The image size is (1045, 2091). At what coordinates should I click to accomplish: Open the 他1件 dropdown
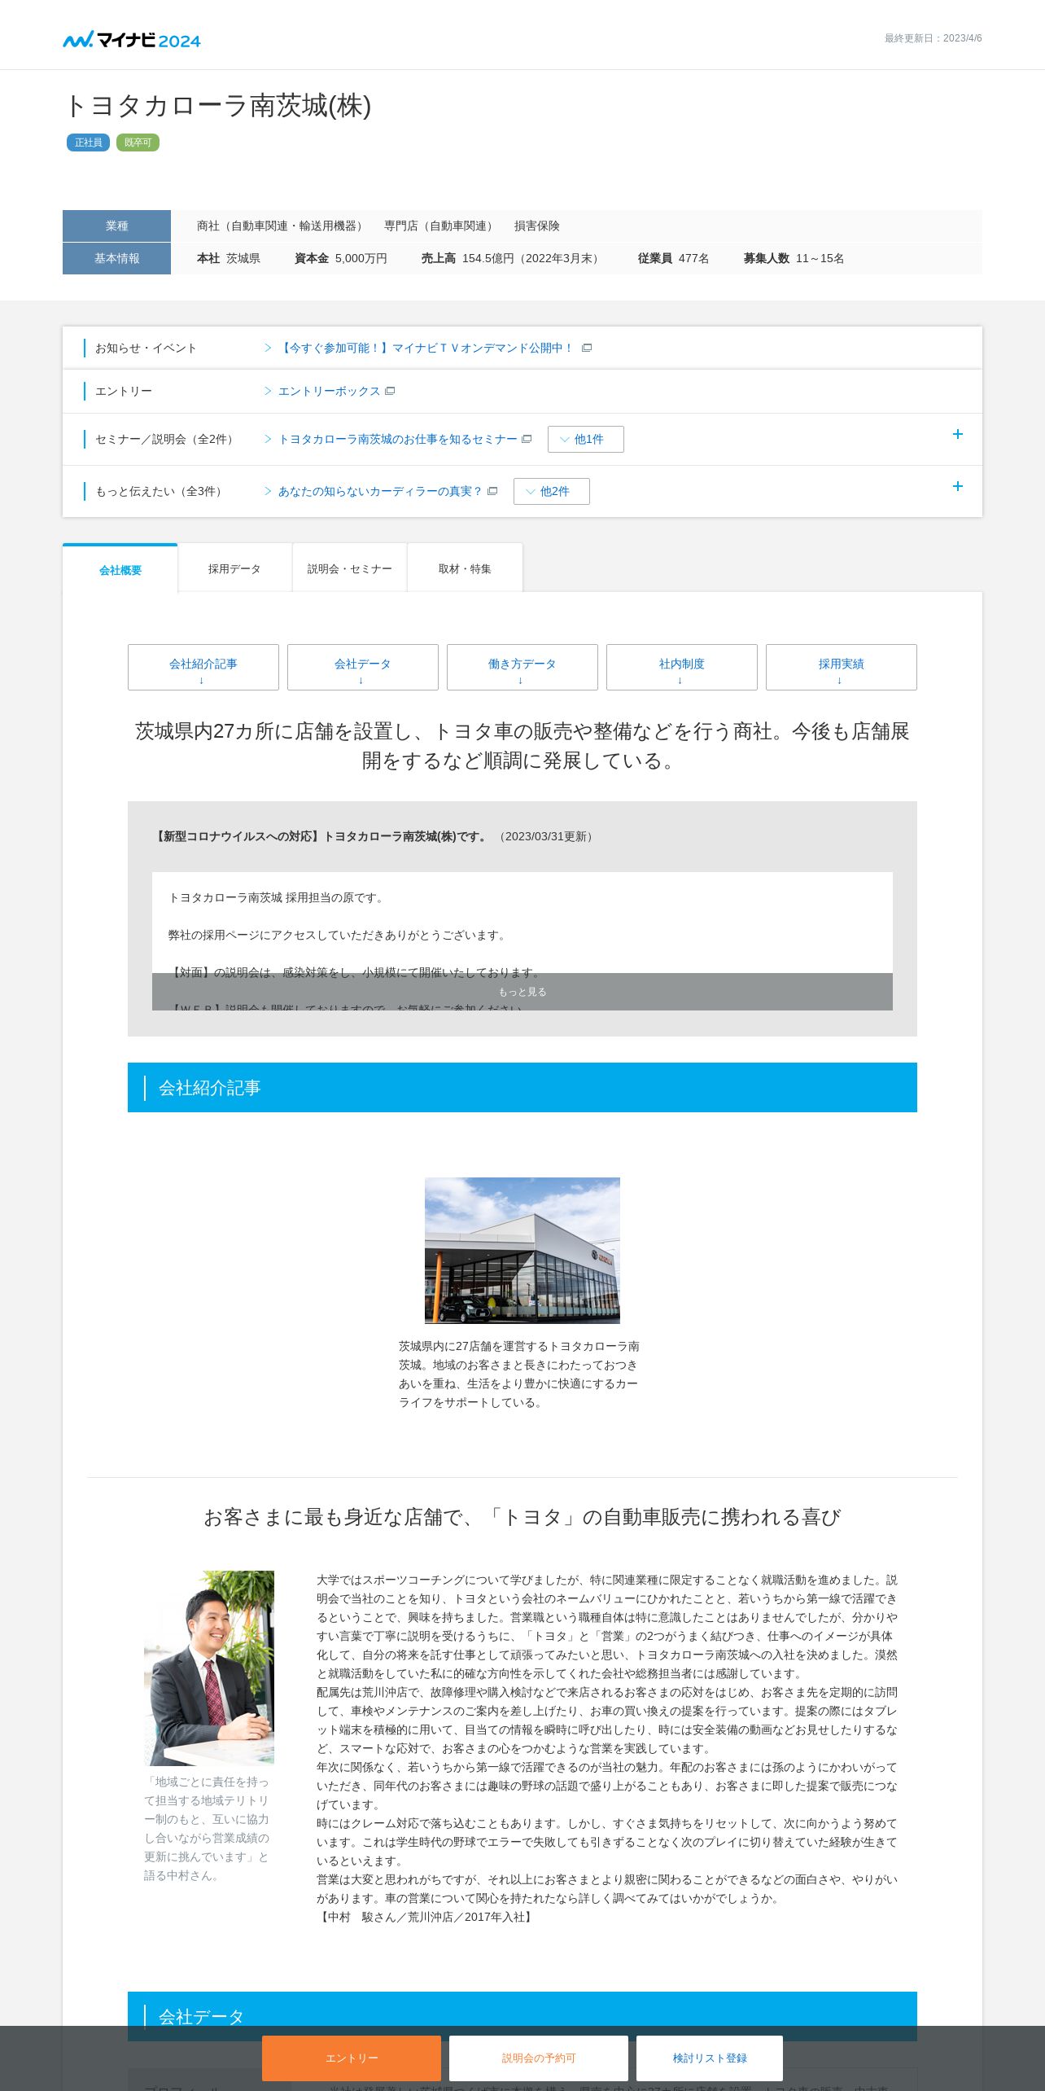pos(586,439)
